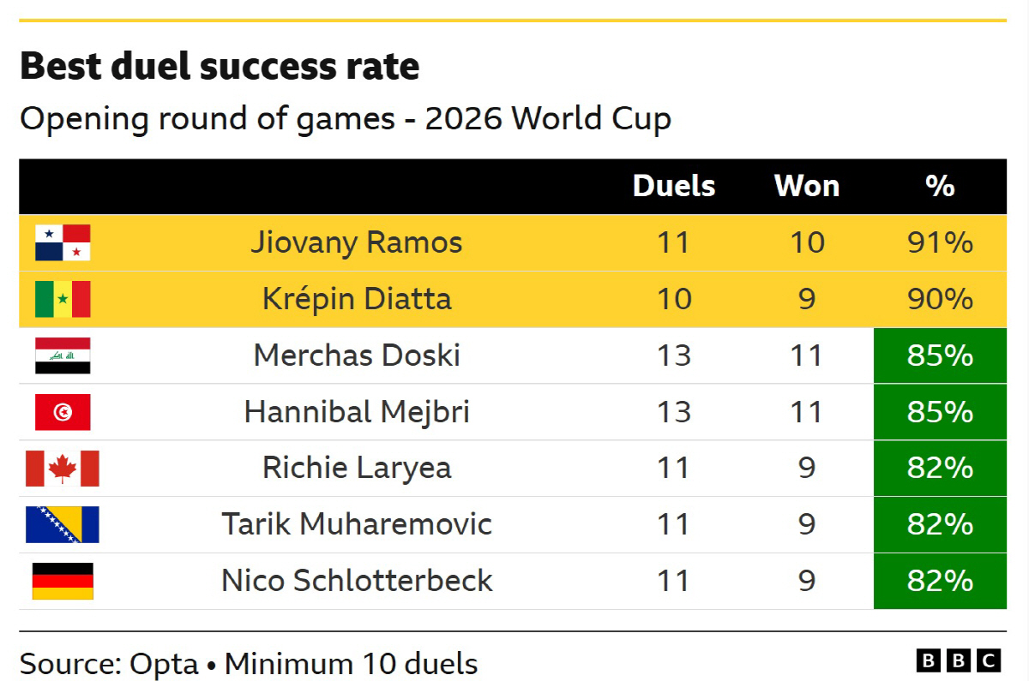The width and height of the screenshot is (1029, 681).
Task: Click the name Jiovany Ramos
Action: tap(357, 242)
